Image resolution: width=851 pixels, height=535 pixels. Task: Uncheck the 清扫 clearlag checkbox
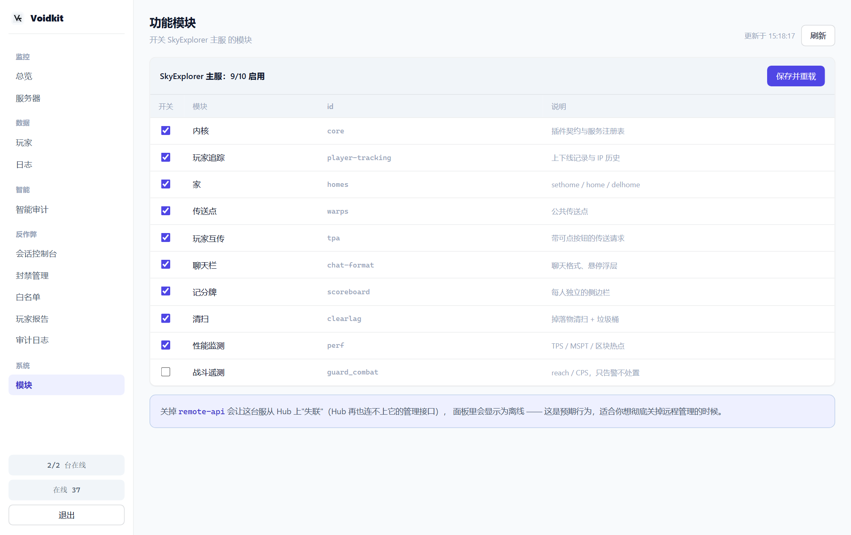[x=166, y=318]
